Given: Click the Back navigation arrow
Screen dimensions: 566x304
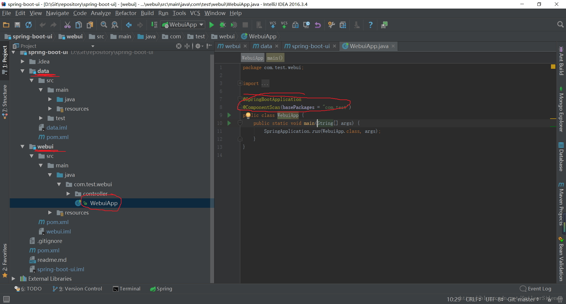Looking at the screenshot, I should tap(129, 25).
